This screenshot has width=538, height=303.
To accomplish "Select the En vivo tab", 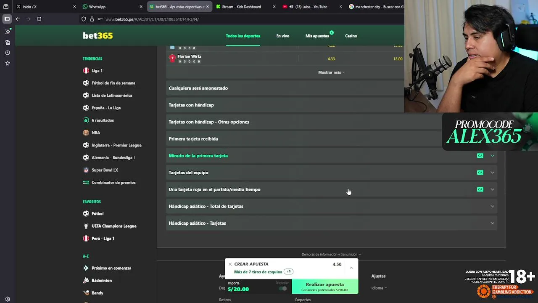I will pos(282,36).
